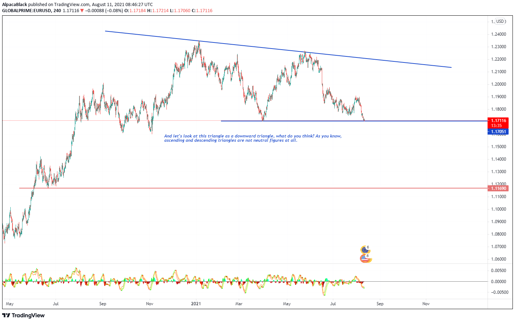The width and height of the screenshot is (515, 322).
Task: Click the descending triangle text annotation
Action: tap(253, 138)
